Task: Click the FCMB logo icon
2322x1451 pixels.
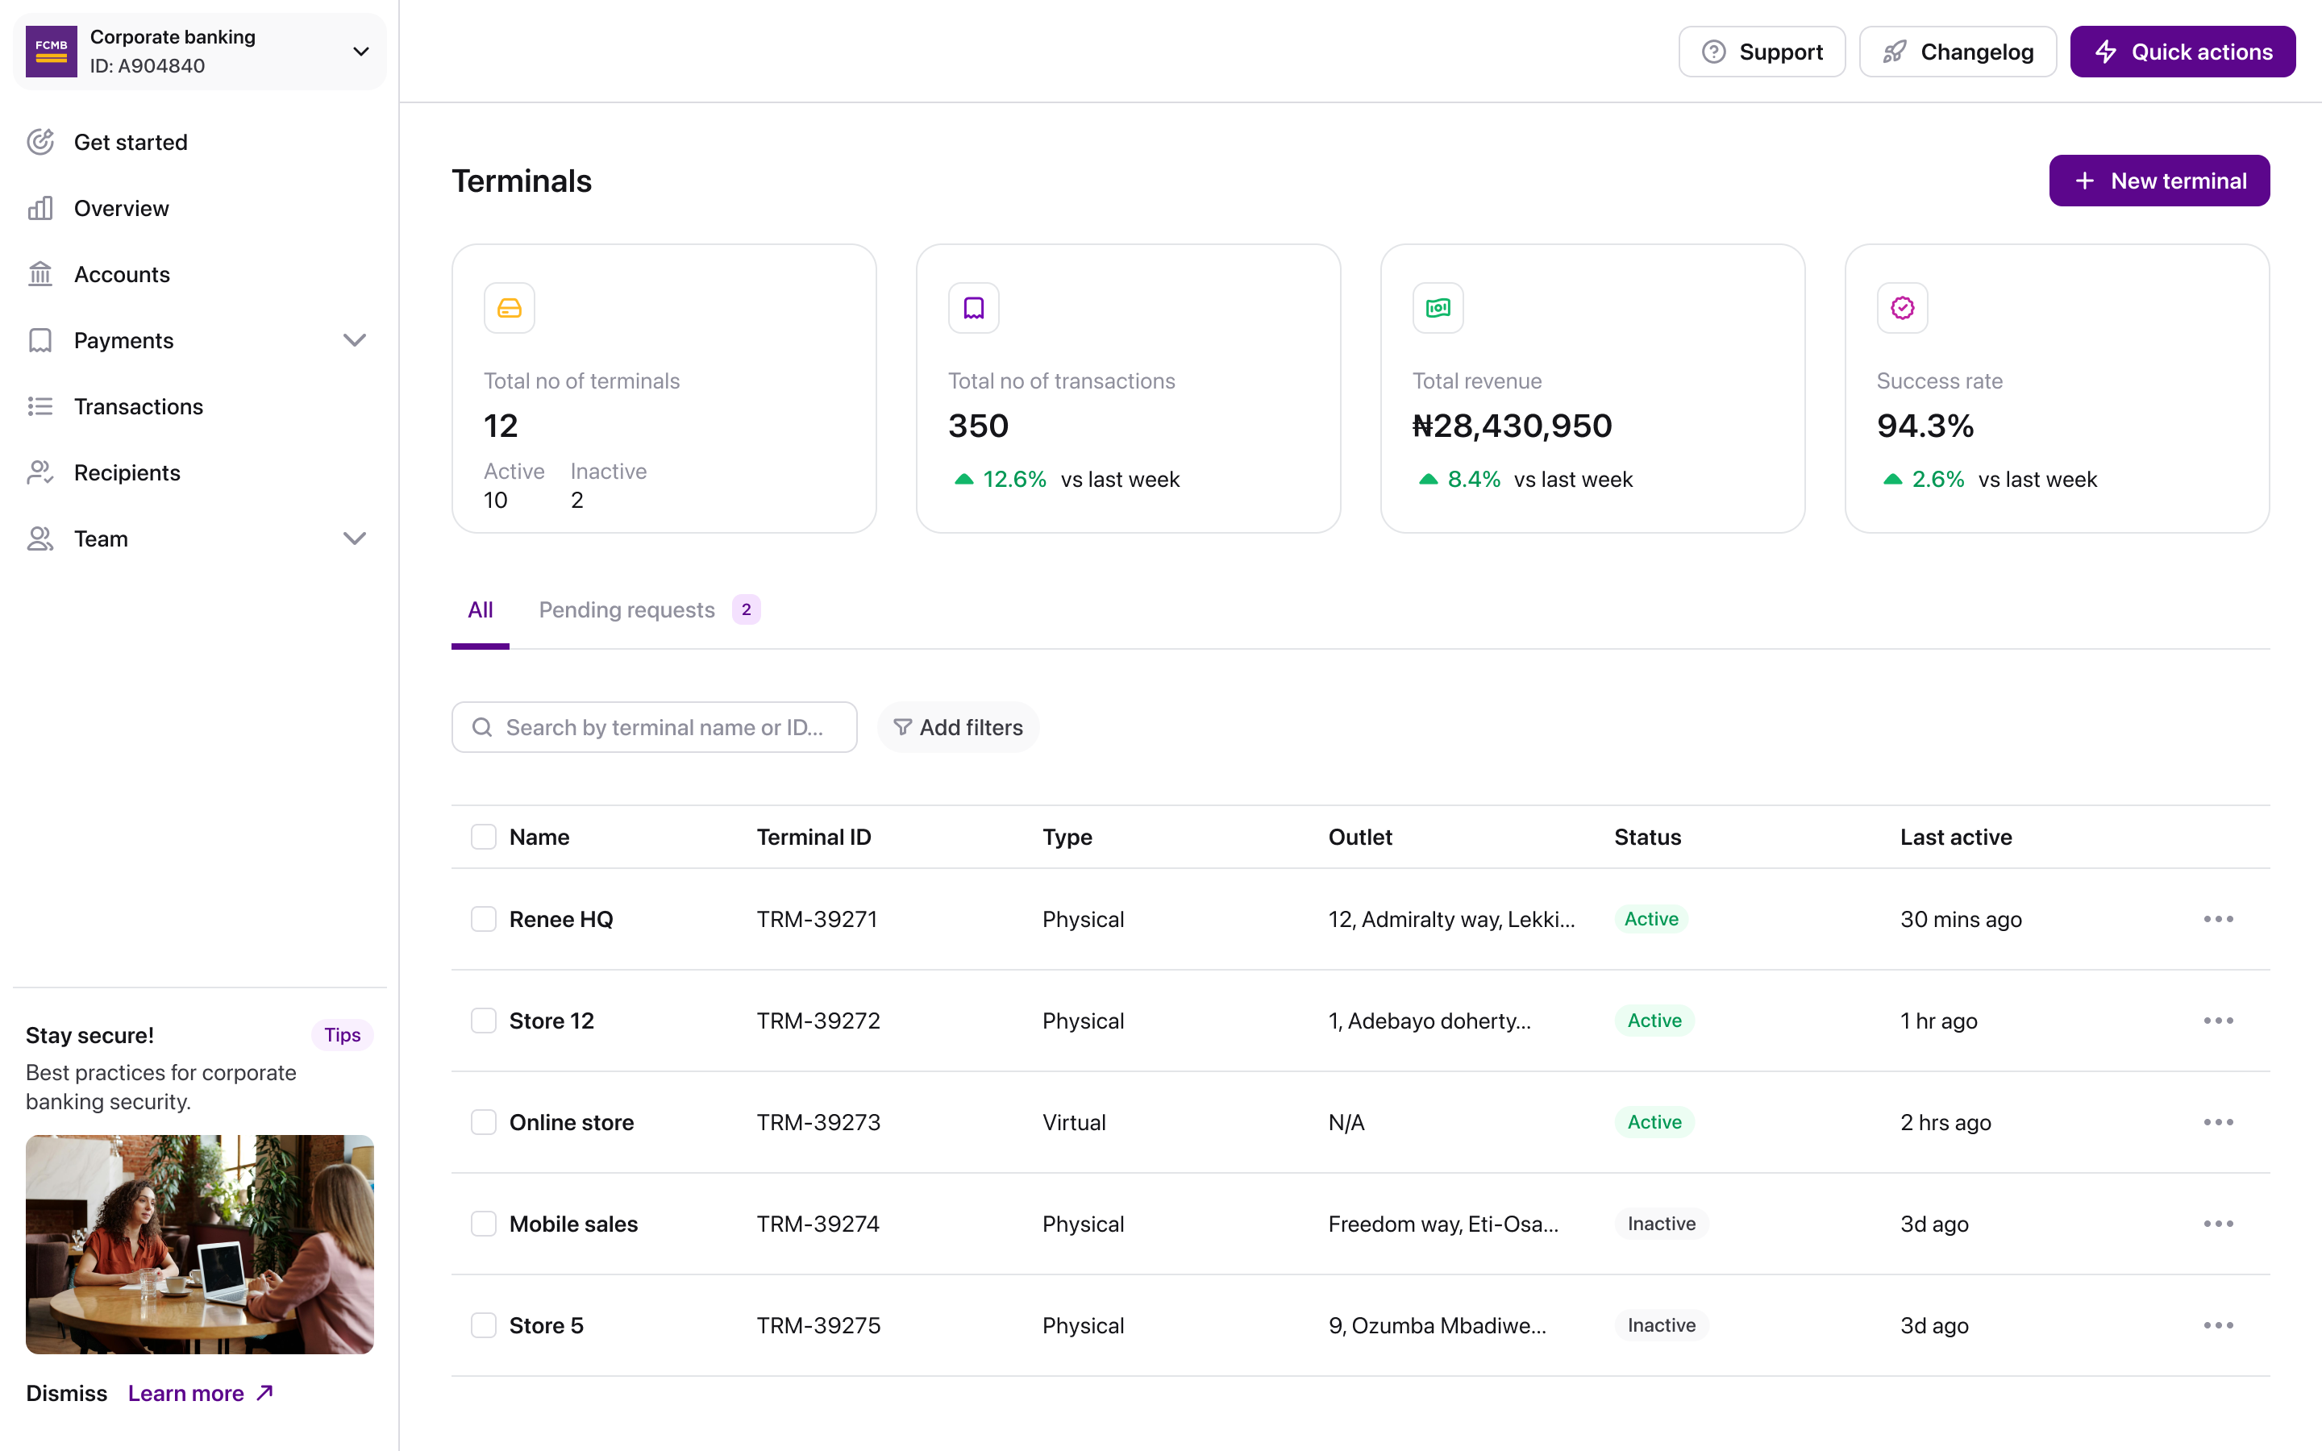Action: [51, 52]
